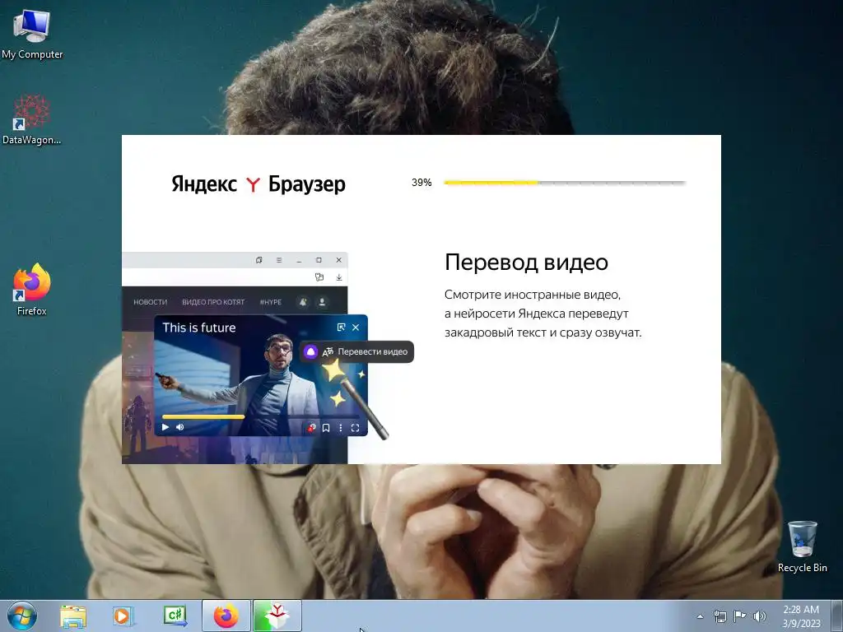Click the 39% progress percentage text
Image resolution: width=843 pixels, height=632 pixels.
tap(421, 183)
